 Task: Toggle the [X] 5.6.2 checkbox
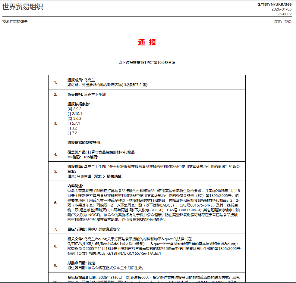coord(70,119)
